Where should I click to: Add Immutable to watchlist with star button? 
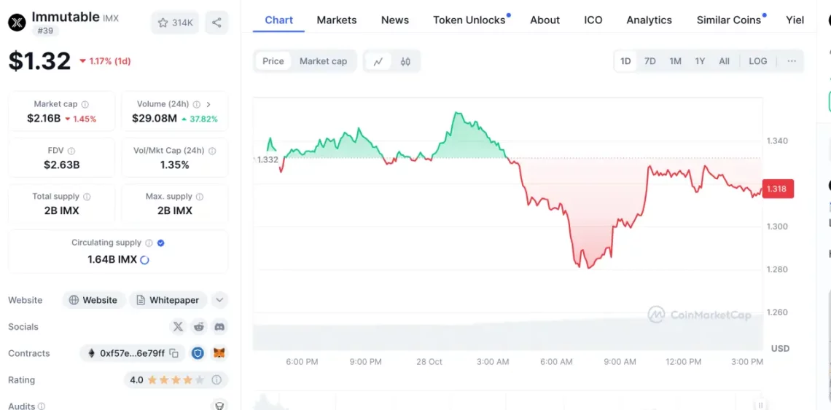175,23
